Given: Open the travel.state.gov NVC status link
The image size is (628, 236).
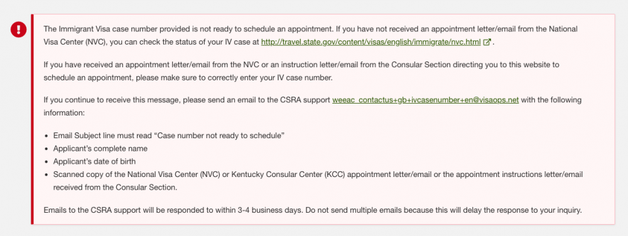Looking at the screenshot, I should [371, 42].
